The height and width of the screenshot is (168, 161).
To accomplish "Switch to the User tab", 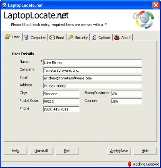I will pyautogui.click(x=13, y=37).
